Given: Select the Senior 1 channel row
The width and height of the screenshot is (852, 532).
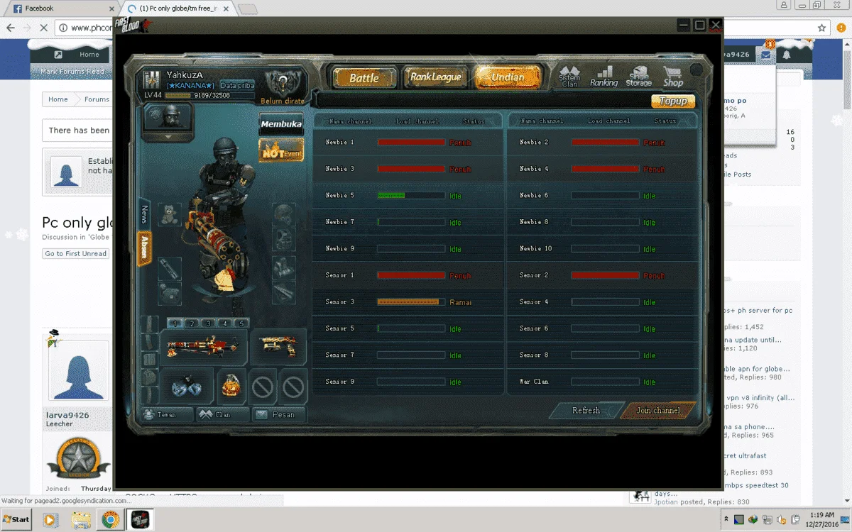Looking at the screenshot, I should (408, 275).
